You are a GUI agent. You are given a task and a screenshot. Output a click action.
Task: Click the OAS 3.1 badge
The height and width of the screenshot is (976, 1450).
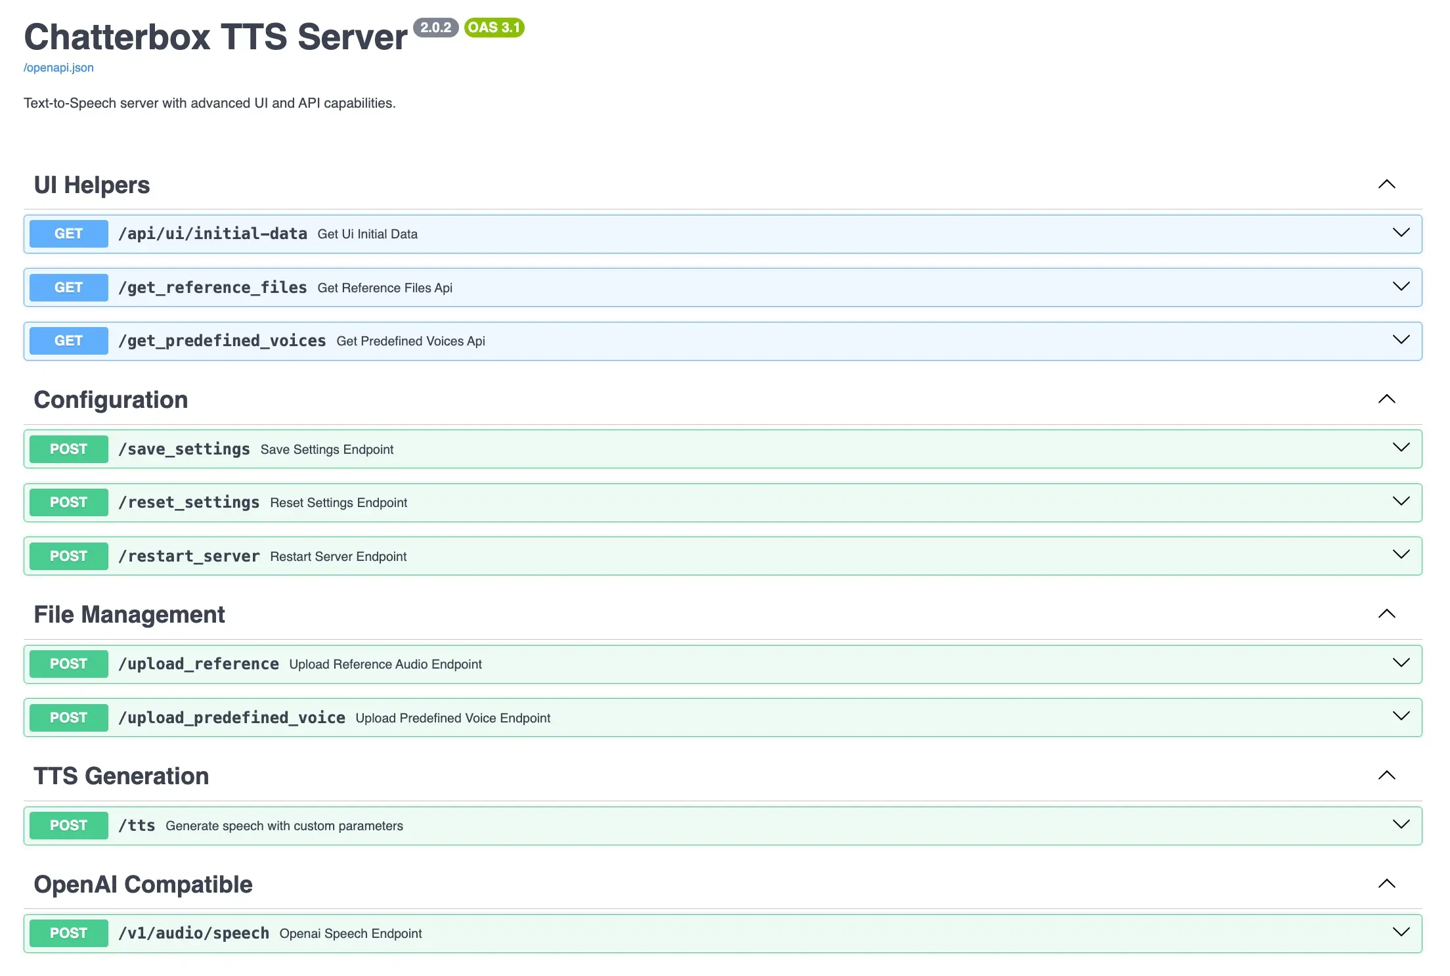(x=494, y=28)
